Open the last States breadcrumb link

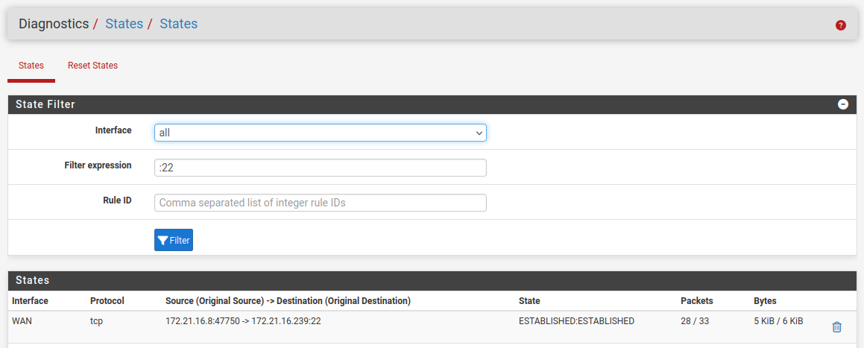178,24
